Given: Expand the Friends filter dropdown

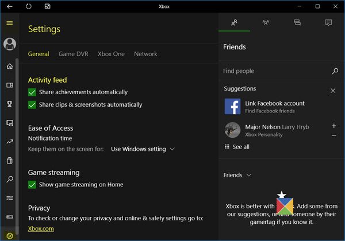Looking at the screenshot, I should click(x=237, y=175).
